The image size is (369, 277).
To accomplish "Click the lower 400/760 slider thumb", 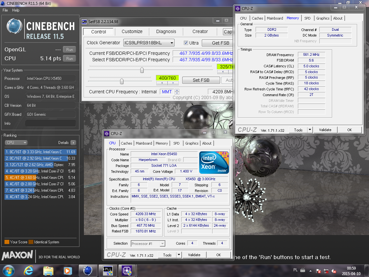I will click(x=122, y=81).
